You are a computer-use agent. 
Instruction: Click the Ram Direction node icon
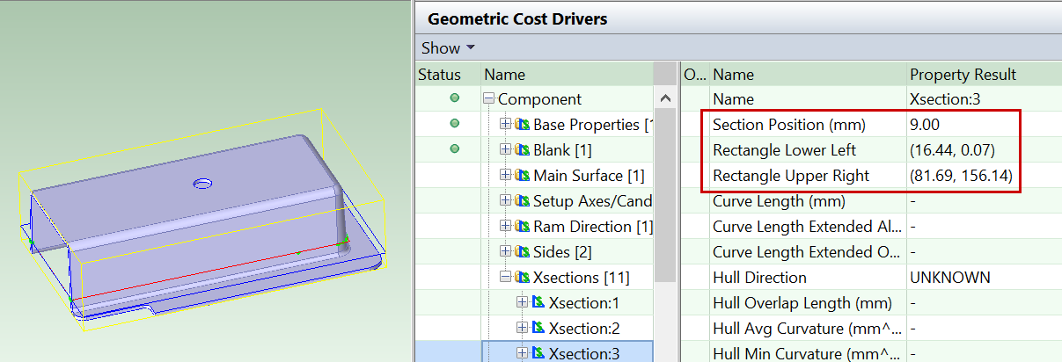tap(523, 227)
